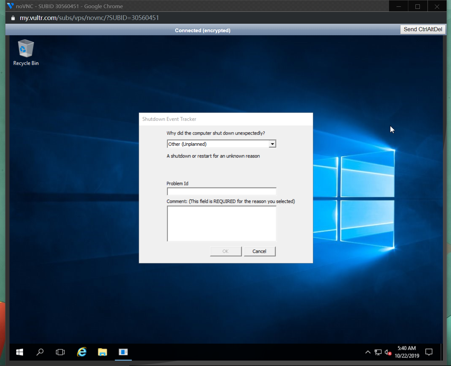The image size is (451, 366).
Task: Expand the shutdown reason dropdown
Action: click(x=272, y=144)
